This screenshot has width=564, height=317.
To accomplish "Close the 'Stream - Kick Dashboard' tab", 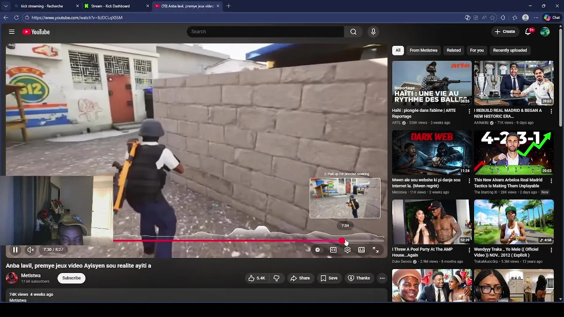I will 147,6.
